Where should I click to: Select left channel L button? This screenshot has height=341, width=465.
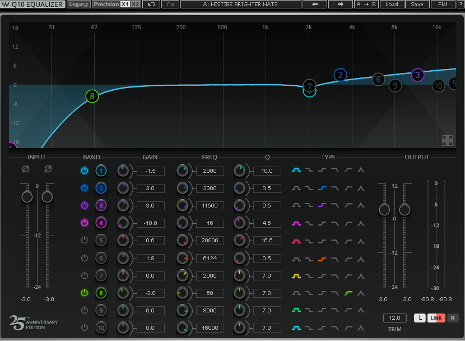420,318
